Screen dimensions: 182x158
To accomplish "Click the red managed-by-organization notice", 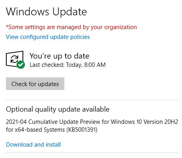I will tap(71, 27).
